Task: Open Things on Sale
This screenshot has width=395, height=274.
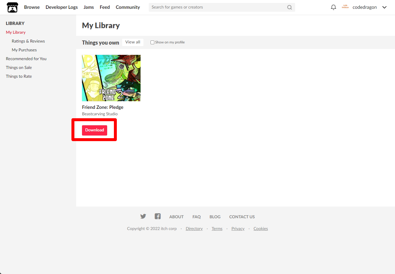Action: click(x=19, y=67)
